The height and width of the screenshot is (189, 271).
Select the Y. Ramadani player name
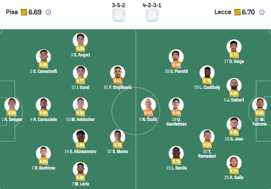[207, 154]
